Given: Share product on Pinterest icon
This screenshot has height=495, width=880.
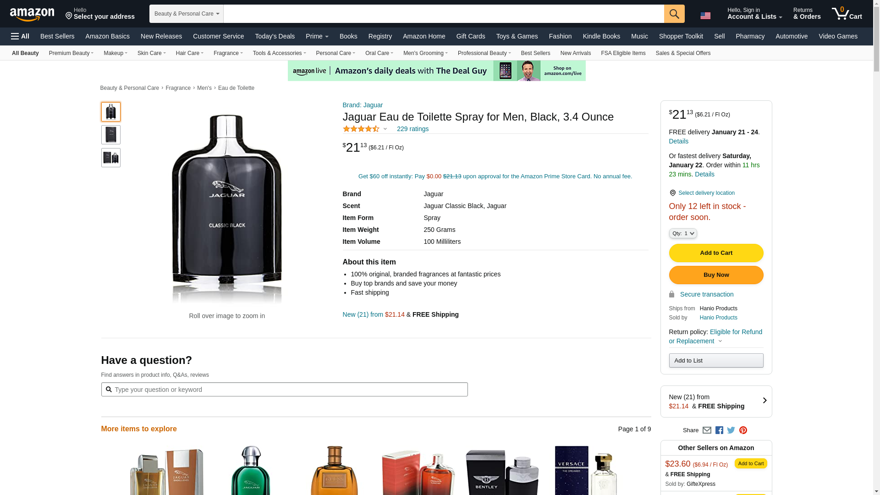Looking at the screenshot, I should point(743,430).
